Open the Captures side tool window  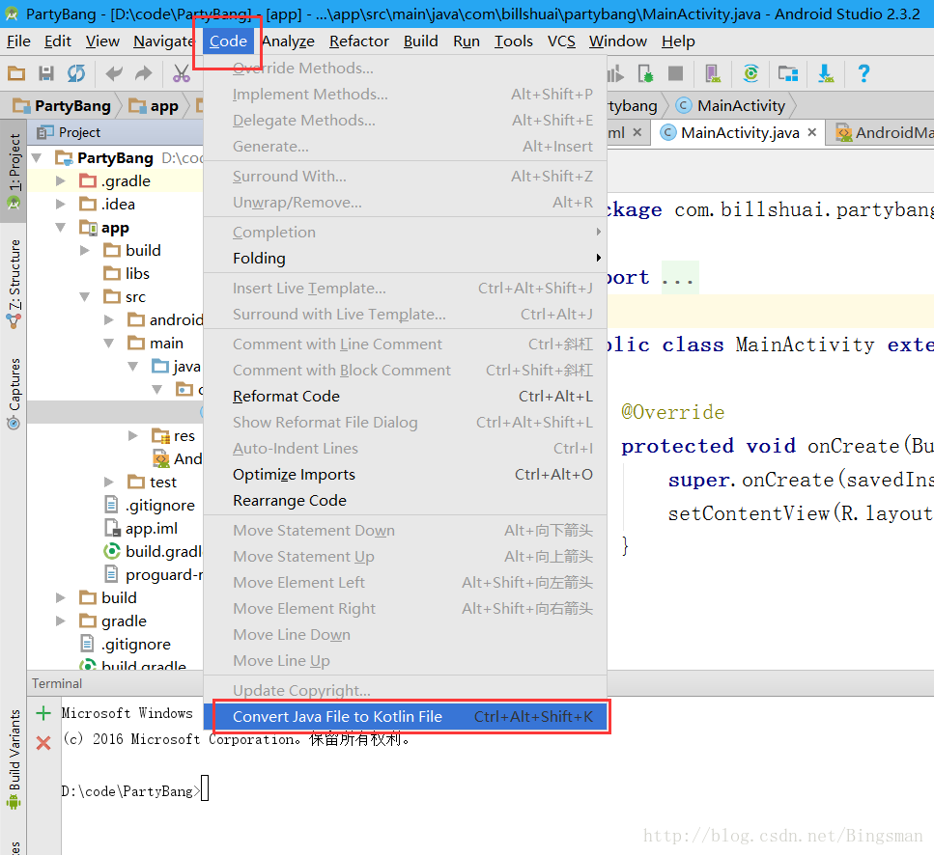[x=14, y=394]
